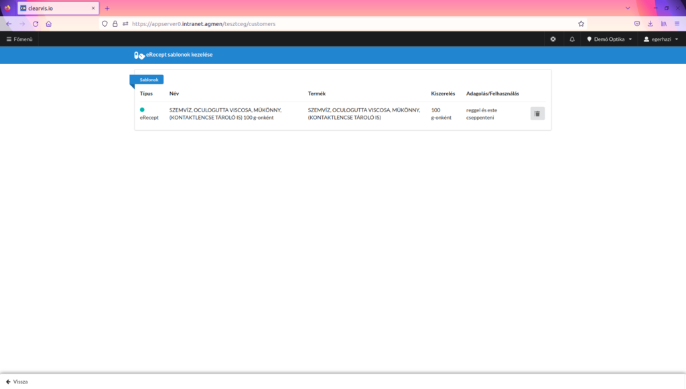Click the tracking protection shield icon
This screenshot has width=686, height=389.
tap(105, 24)
